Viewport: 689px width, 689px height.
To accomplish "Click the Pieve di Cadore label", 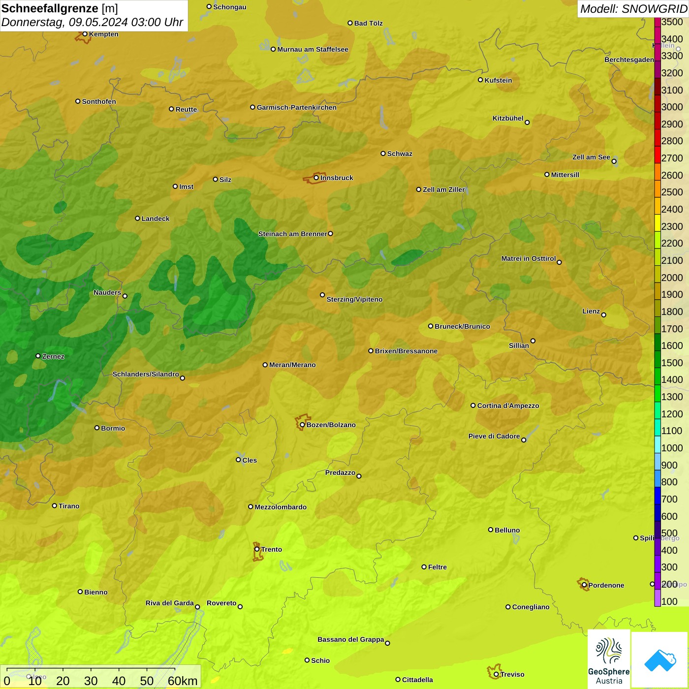I will [x=494, y=436].
